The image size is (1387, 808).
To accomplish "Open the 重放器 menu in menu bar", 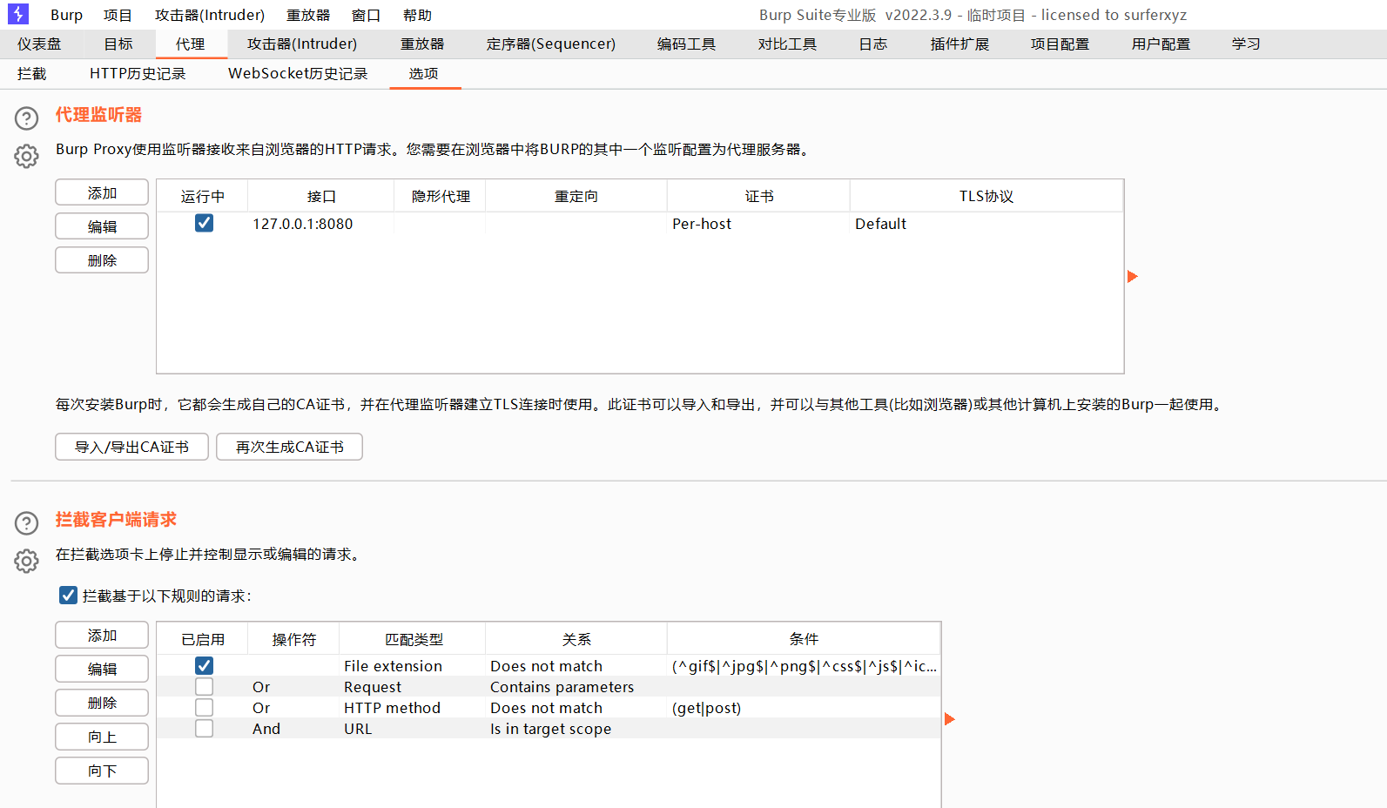I will pyautogui.click(x=308, y=15).
